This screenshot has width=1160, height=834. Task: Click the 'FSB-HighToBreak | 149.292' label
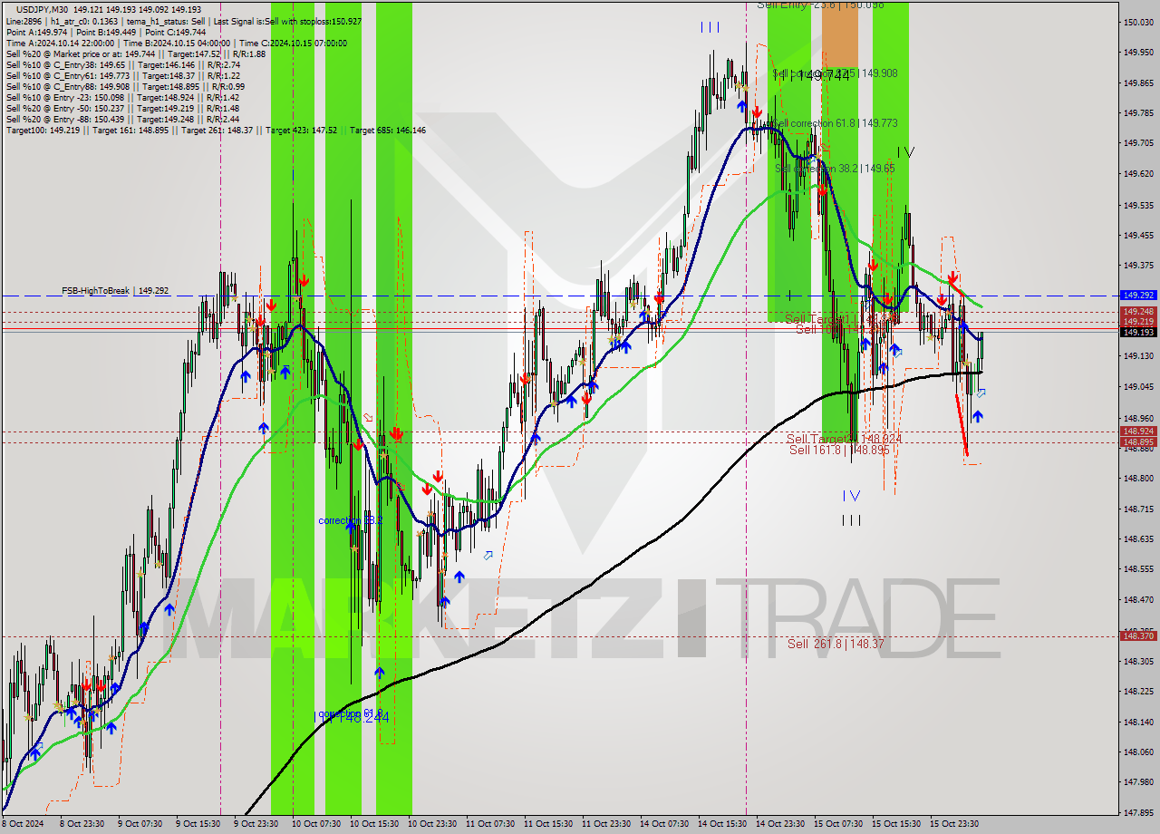point(114,291)
